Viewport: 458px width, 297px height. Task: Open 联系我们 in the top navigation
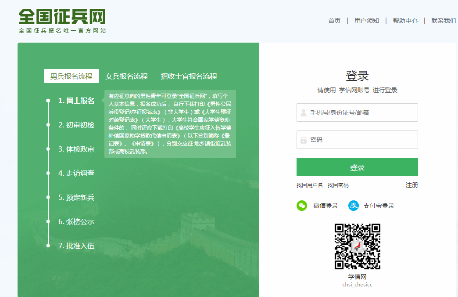coord(444,21)
